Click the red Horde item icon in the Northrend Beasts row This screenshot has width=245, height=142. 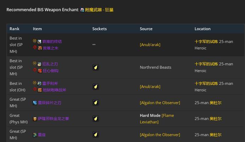(x=40, y=71)
